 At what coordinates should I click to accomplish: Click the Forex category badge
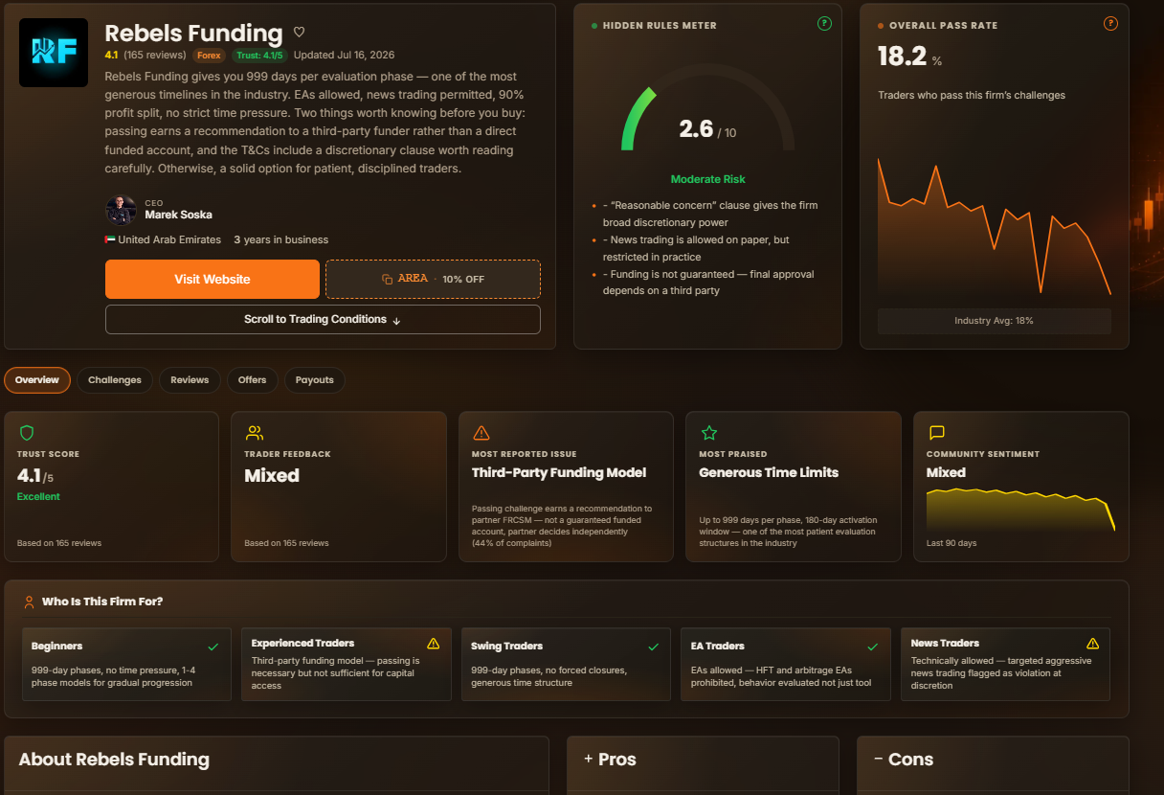pyautogui.click(x=210, y=56)
